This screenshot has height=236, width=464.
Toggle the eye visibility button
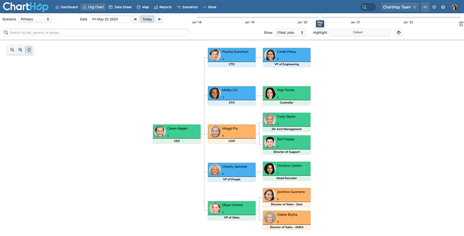[x=425, y=7]
